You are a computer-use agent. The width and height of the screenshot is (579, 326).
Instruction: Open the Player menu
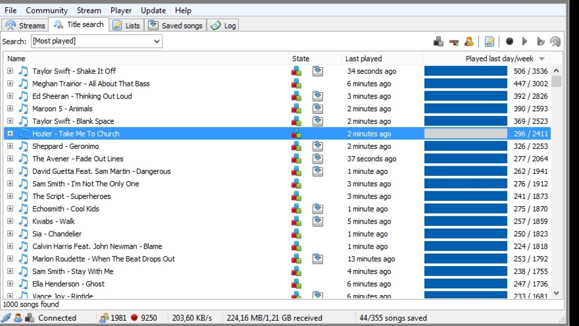pos(121,10)
